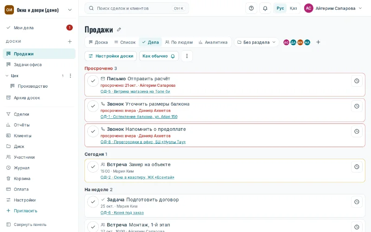Open Журнал in the sidebar
Image resolution: width=371 pixels, height=232 pixels.
pos(39,168)
